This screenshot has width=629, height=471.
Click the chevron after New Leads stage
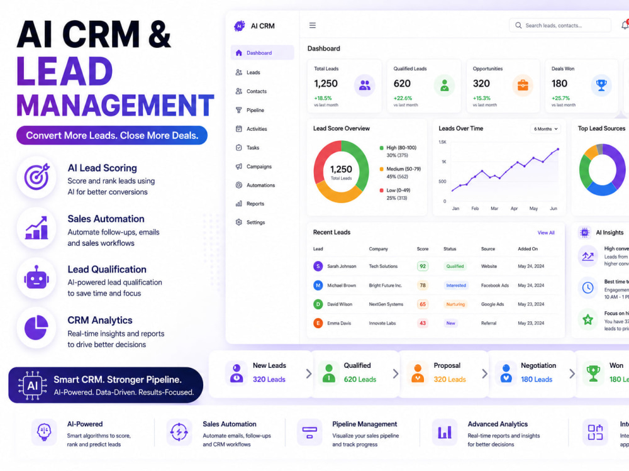pos(309,374)
